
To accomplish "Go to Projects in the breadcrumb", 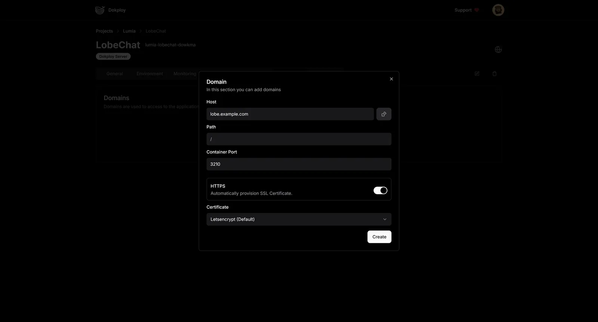I will 104,31.
